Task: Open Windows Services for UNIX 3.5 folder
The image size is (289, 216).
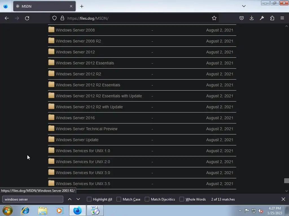Action: click(x=83, y=184)
